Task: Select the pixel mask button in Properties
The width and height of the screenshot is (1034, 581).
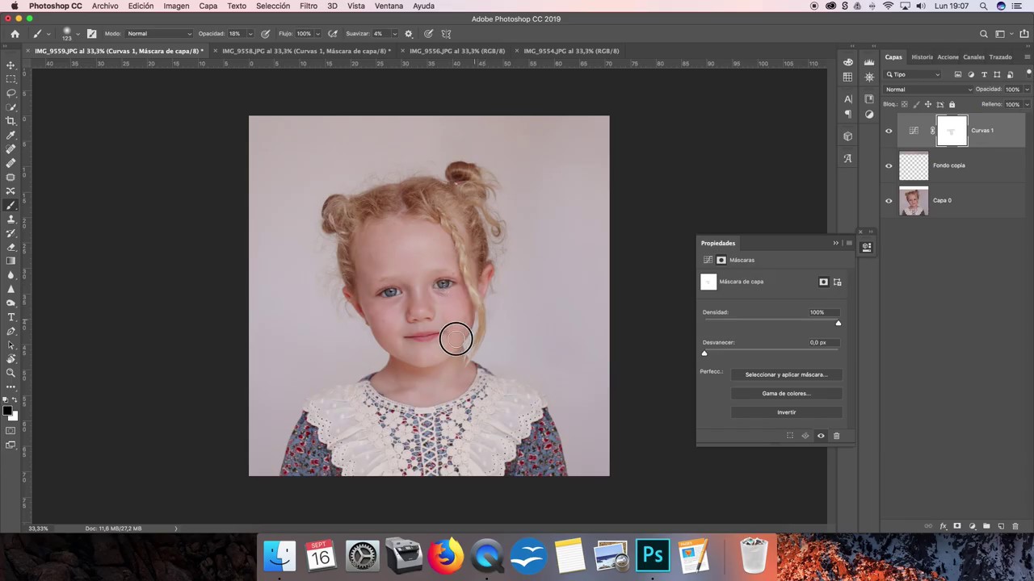Action: 823,282
